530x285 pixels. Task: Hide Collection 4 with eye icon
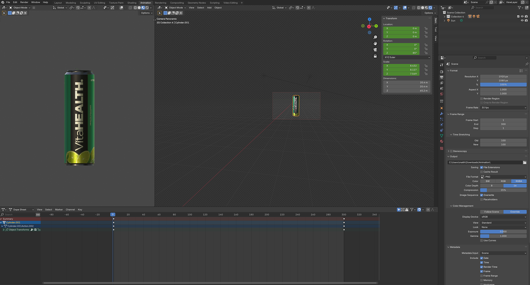[x=522, y=17]
